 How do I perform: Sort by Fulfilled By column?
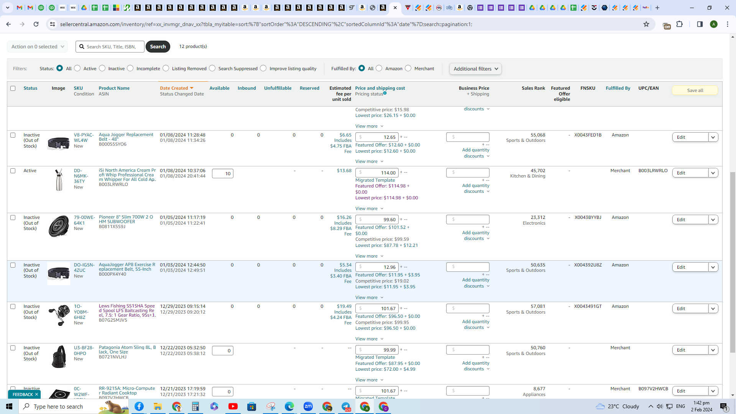(618, 88)
